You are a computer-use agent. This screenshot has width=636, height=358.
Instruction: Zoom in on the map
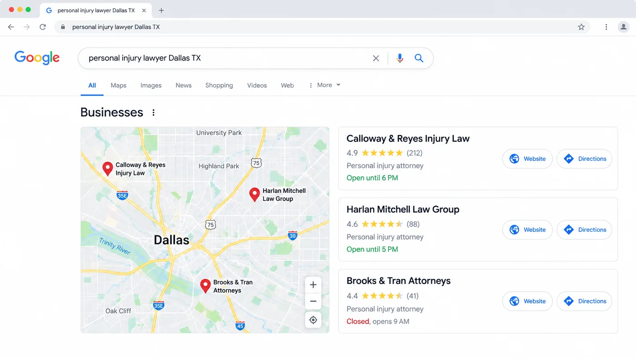point(313,285)
